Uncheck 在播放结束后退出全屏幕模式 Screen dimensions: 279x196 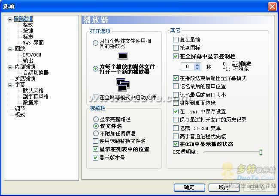click(x=176, y=78)
